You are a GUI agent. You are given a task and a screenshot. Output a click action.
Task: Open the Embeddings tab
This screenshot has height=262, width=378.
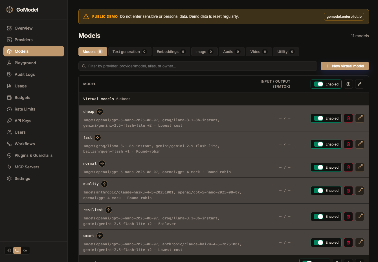click(171, 52)
